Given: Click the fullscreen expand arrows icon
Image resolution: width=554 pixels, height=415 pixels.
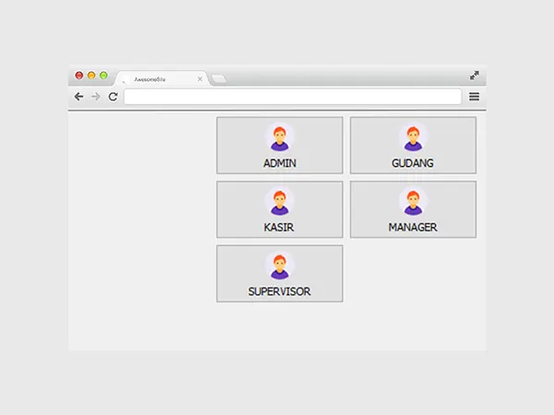Looking at the screenshot, I should (x=475, y=76).
